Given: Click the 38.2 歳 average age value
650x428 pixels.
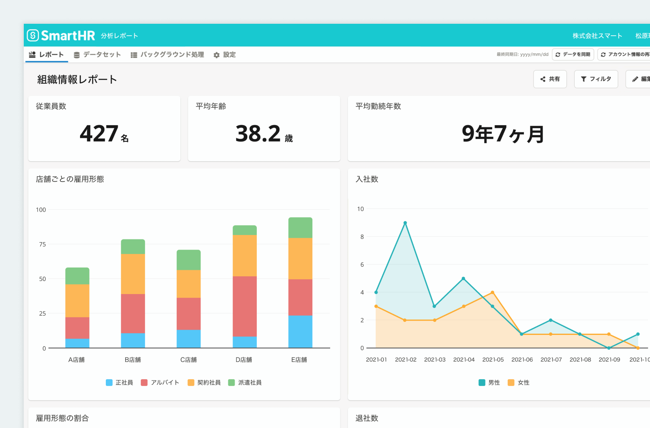Looking at the screenshot, I should 264,134.
